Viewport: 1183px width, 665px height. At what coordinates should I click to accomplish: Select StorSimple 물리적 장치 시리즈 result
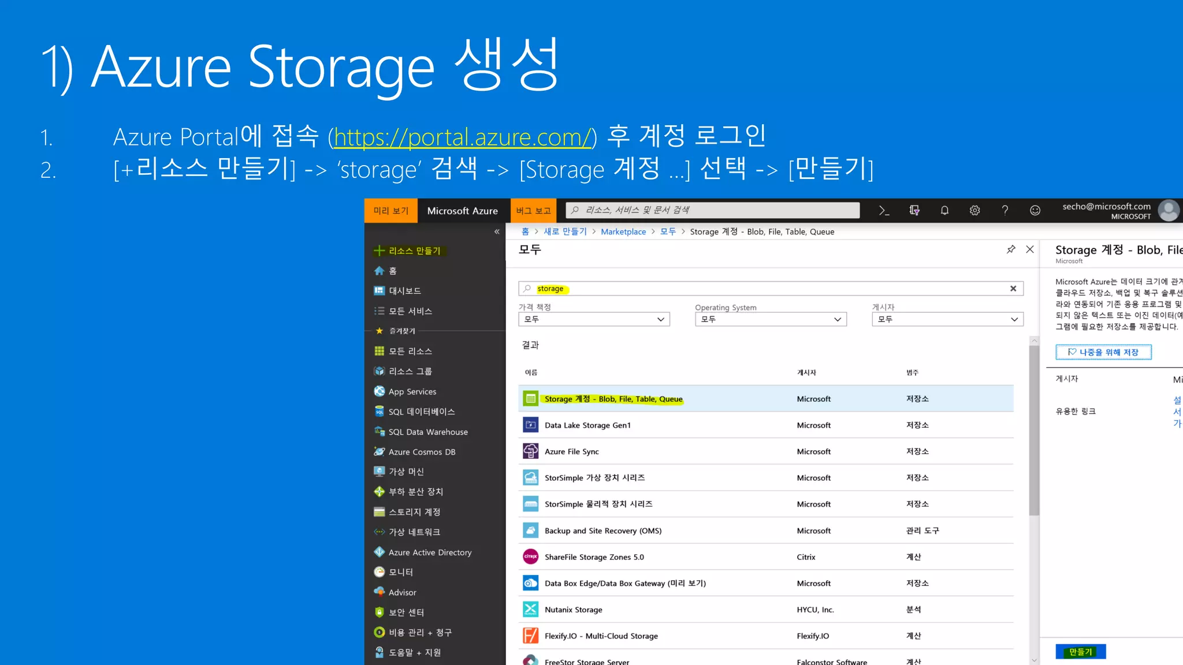[x=766, y=505]
